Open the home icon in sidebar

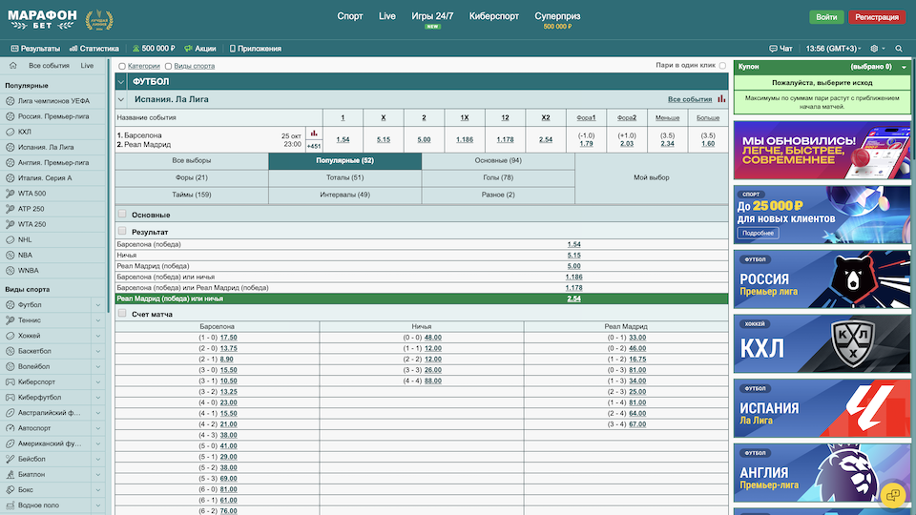click(12, 66)
